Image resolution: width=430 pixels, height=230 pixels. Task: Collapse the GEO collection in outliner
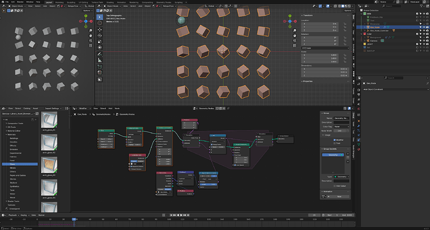tap(361, 14)
